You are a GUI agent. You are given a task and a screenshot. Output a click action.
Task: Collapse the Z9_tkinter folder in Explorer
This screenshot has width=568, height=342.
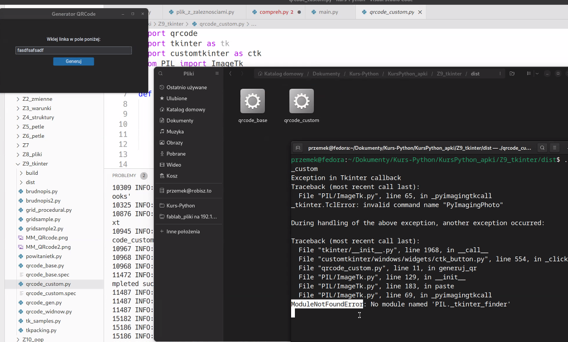[35, 163]
